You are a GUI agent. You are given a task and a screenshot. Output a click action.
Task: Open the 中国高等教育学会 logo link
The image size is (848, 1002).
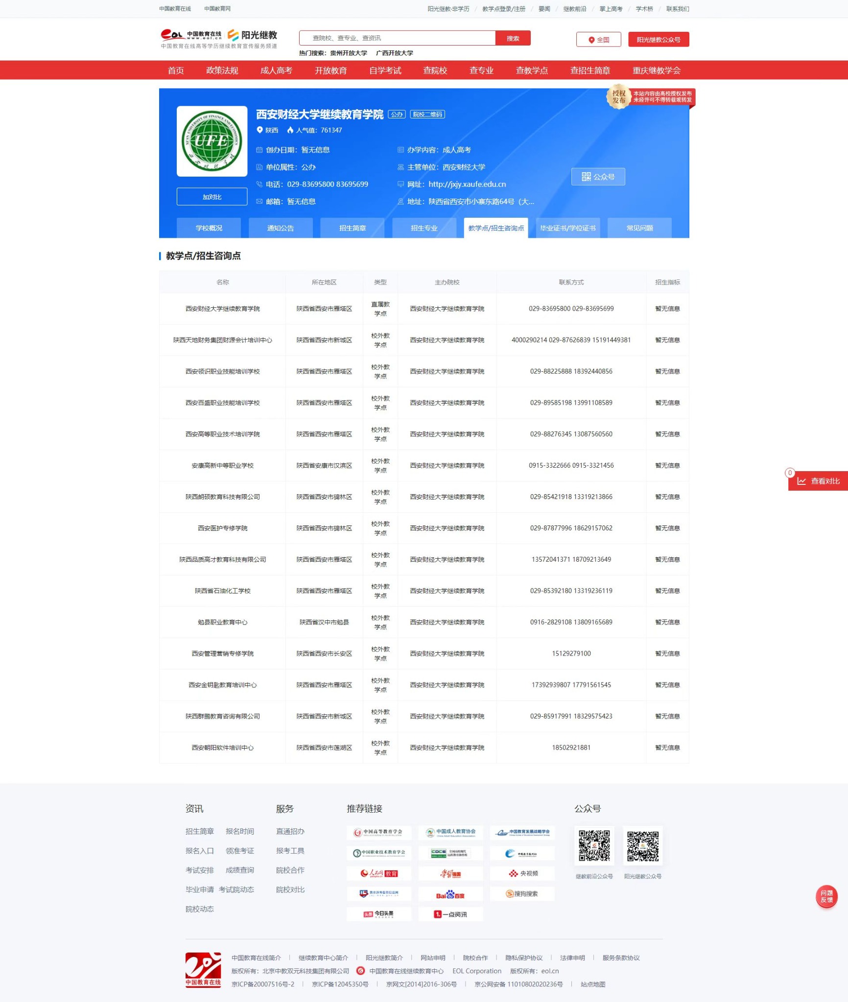(x=379, y=832)
